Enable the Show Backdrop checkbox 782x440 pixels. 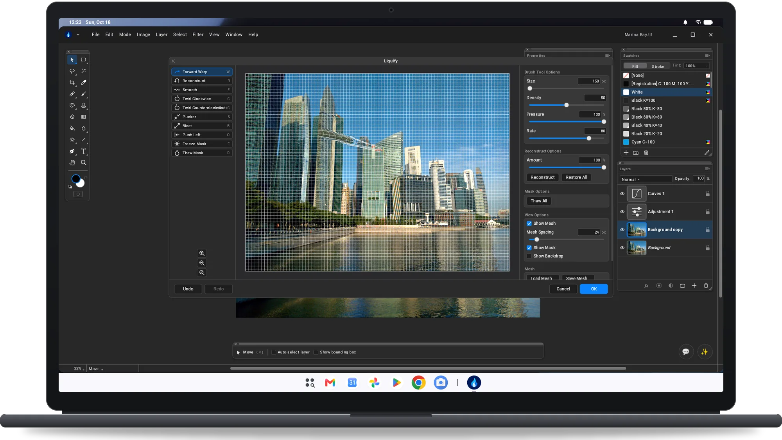pyautogui.click(x=529, y=256)
